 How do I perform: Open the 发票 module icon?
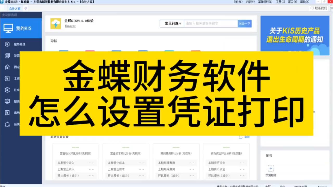(x=7, y=56)
